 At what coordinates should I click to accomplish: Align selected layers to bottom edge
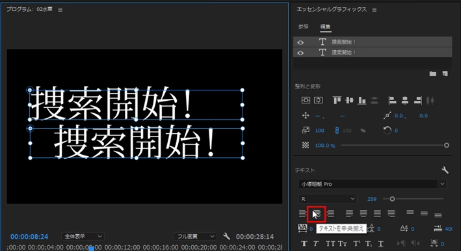pyautogui.click(x=362, y=101)
